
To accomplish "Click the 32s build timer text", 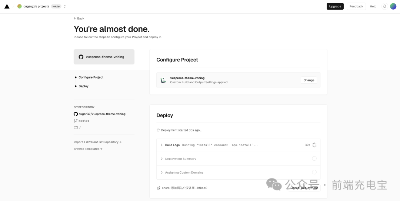I will [307, 145].
